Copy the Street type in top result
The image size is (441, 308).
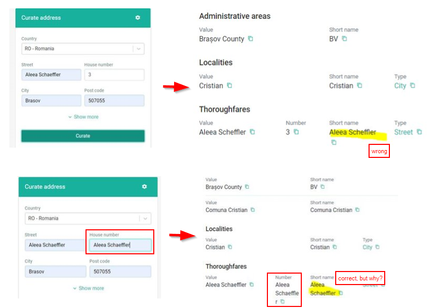pyautogui.click(x=419, y=132)
